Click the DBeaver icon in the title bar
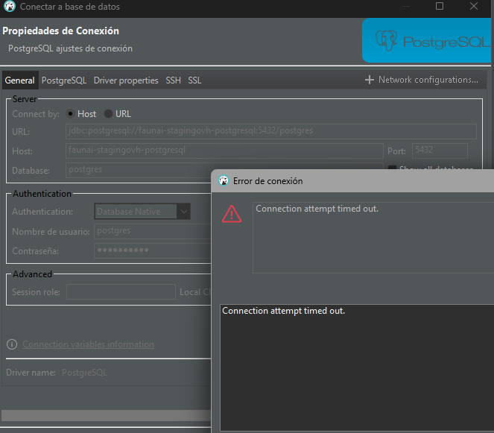The image size is (494, 433). pyautogui.click(x=10, y=7)
